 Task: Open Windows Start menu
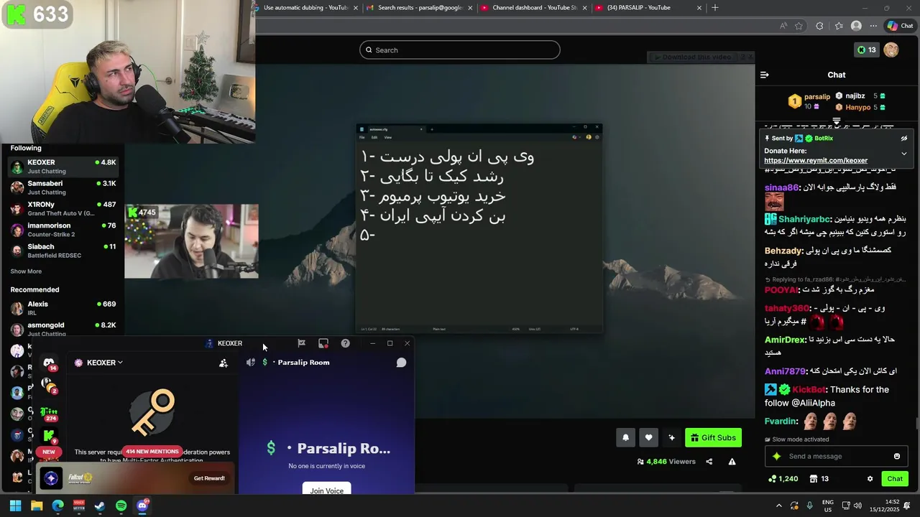(x=15, y=506)
